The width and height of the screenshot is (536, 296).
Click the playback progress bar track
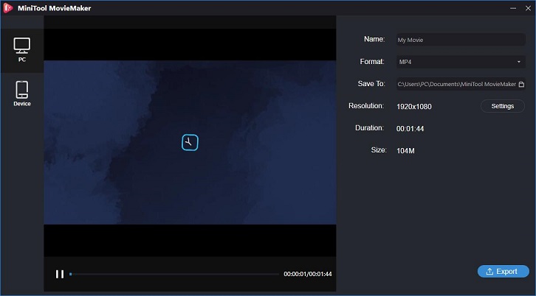(x=174, y=274)
